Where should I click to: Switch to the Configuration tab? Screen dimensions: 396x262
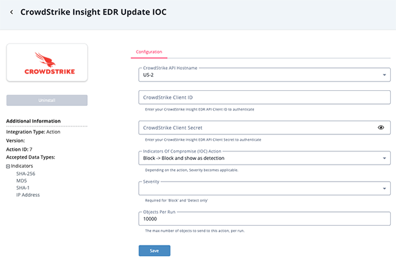(149, 52)
